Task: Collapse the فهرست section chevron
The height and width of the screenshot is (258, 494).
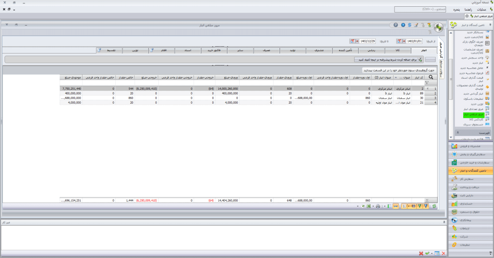Action: click(458, 133)
